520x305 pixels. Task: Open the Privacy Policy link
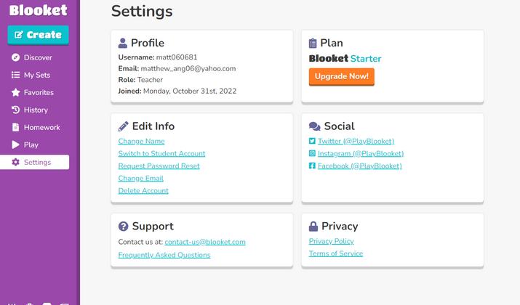pyautogui.click(x=332, y=241)
